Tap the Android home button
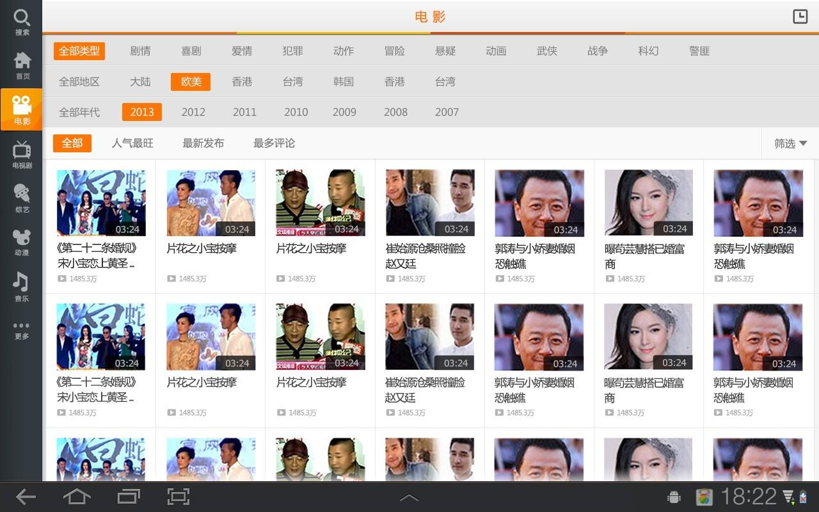 click(x=77, y=497)
